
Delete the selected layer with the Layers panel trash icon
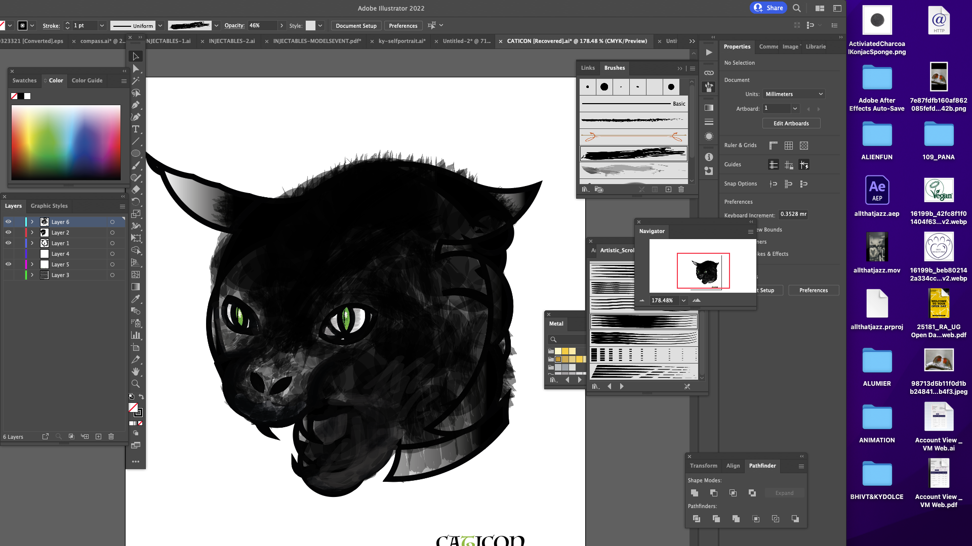click(x=111, y=436)
